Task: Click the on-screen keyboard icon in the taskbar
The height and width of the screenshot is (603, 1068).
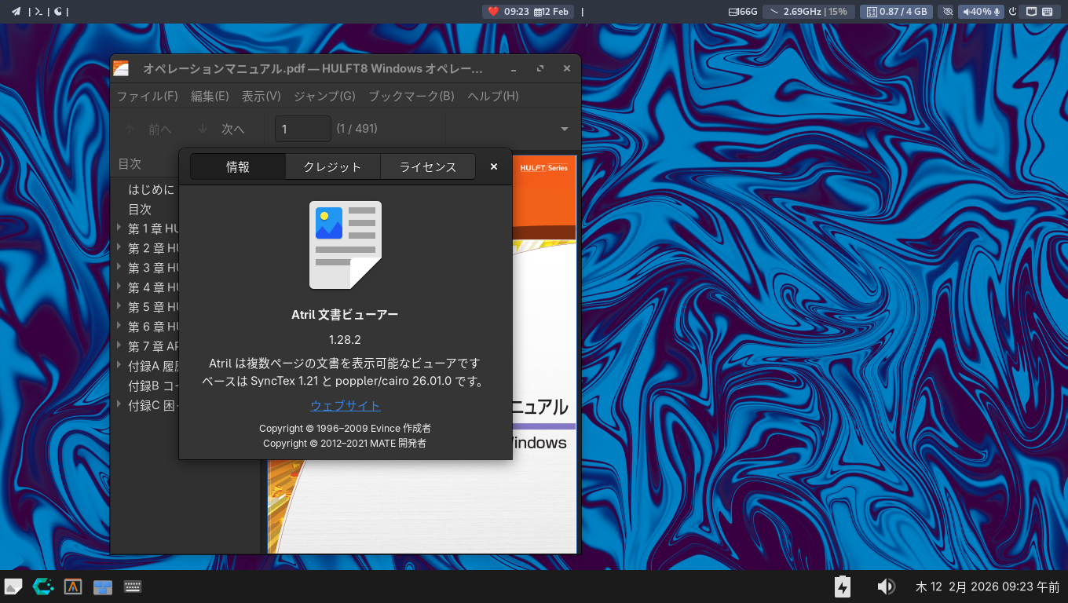Action: (132, 587)
